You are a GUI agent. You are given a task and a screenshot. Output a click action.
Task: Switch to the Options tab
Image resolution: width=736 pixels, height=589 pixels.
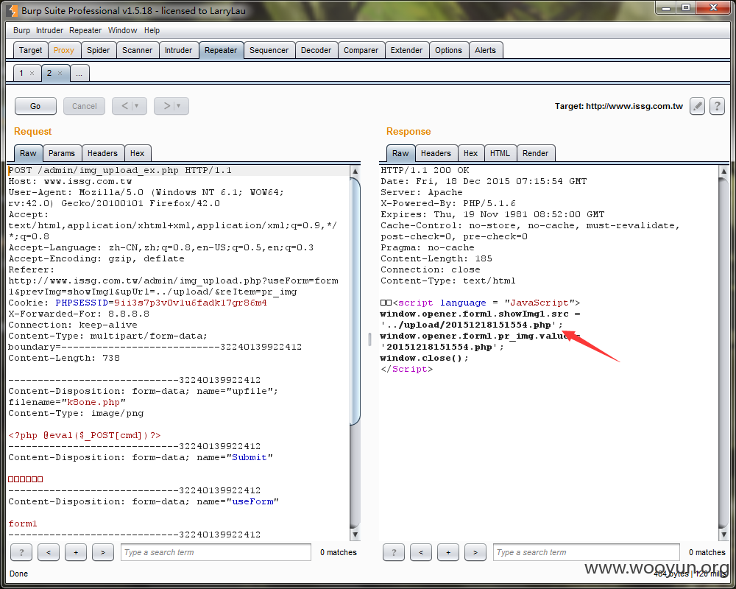tap(448, 50)
